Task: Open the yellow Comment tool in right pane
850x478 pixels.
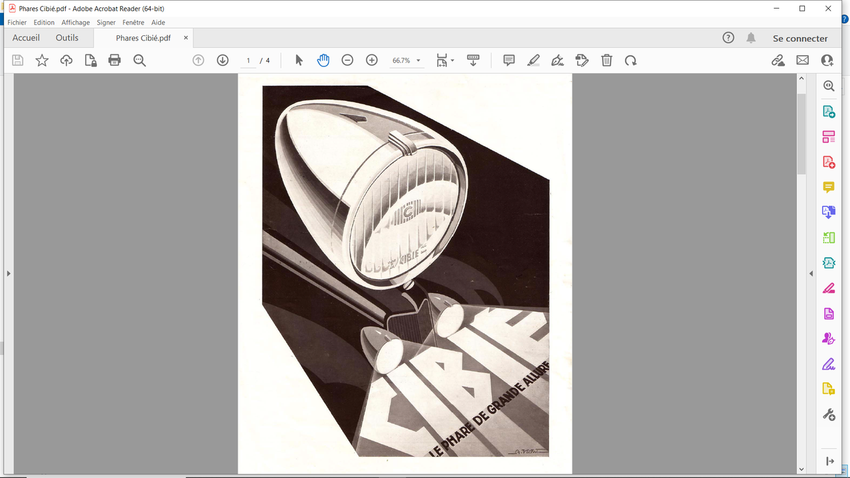Action: pos(829,187)
